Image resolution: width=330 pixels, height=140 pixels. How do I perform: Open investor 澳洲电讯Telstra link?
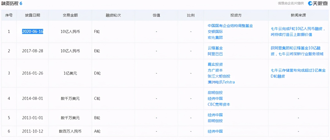coord(221,82)
